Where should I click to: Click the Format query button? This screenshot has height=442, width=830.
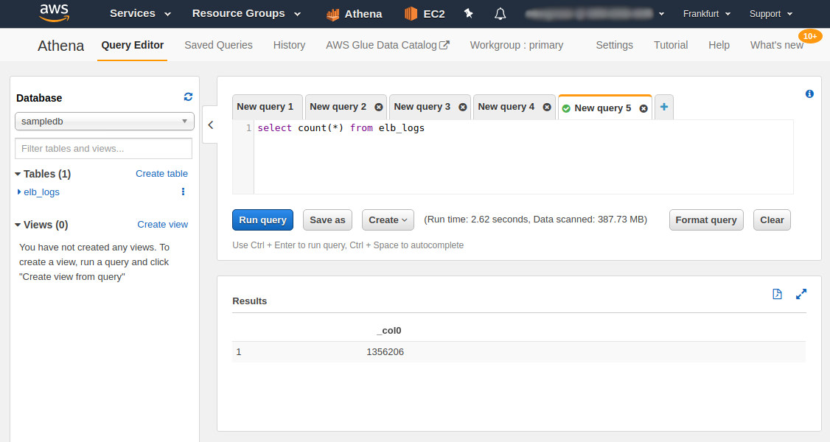click(x=706, y=220)
